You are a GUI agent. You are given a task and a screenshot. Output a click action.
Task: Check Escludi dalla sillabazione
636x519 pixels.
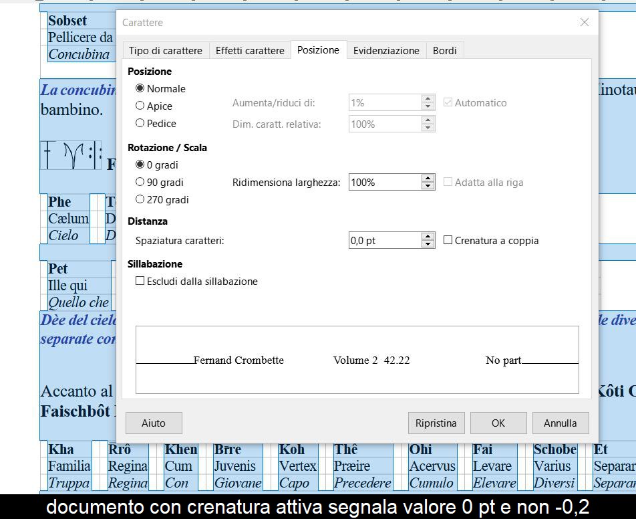pos(196,281)
